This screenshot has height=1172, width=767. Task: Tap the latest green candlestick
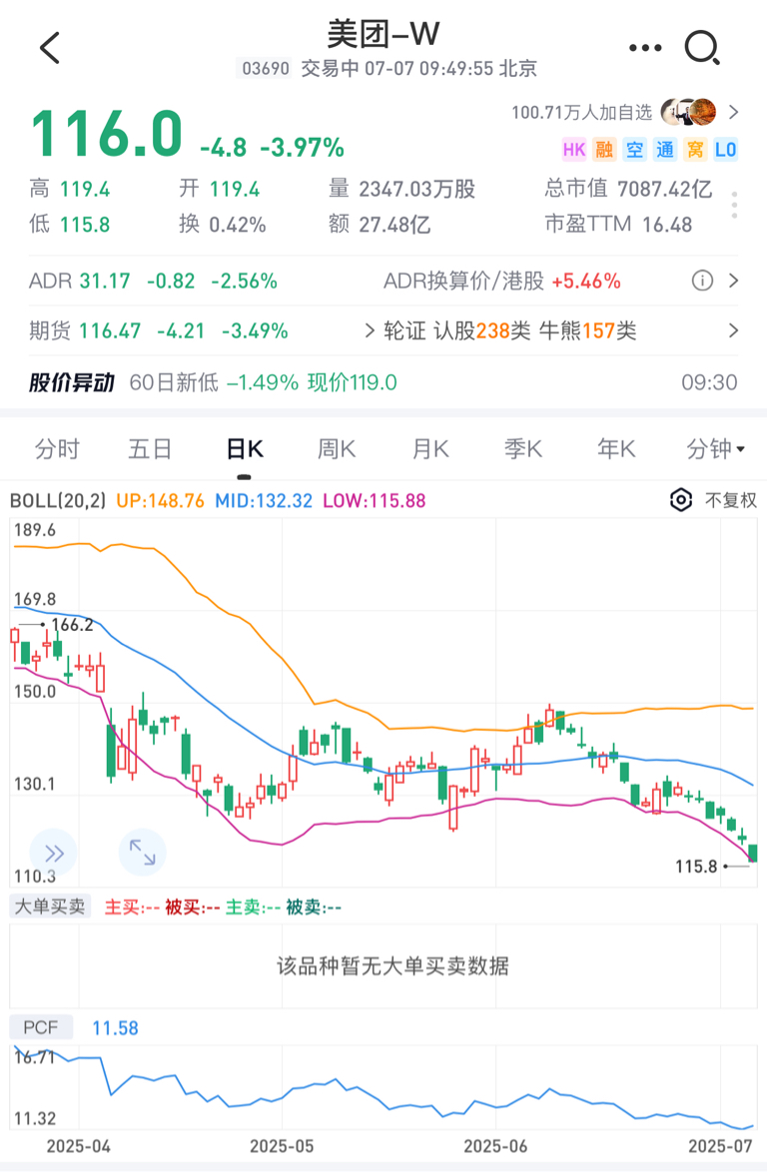(753, 853)
